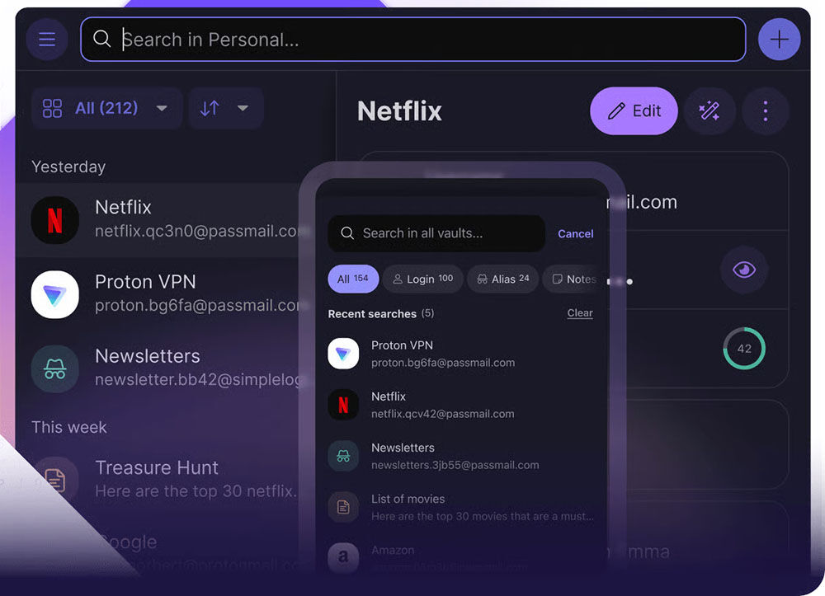Open Netflix in recent searches
This screenshot has width=825, height=596.
pos(461,405)
